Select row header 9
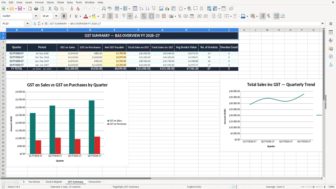The width and height of the screenshot is (336, 189). click(x=3, y=69)
